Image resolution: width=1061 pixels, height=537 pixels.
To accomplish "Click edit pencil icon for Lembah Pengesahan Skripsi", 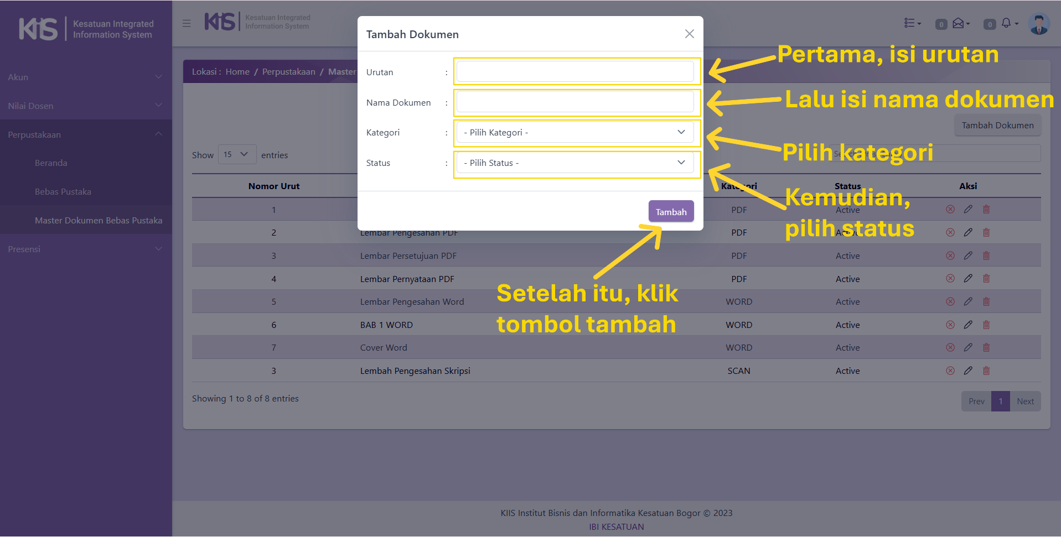I will 967,371.
